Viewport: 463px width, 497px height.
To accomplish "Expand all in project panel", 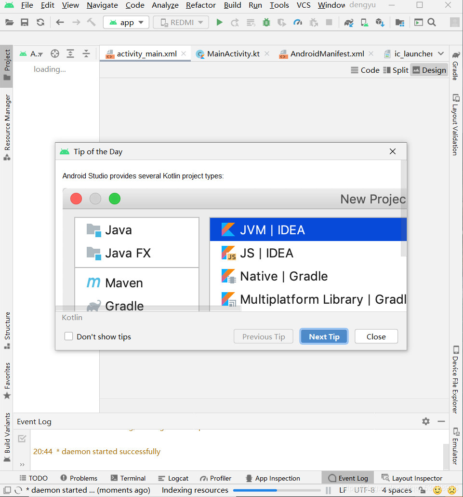I will [x=70, y=54].
